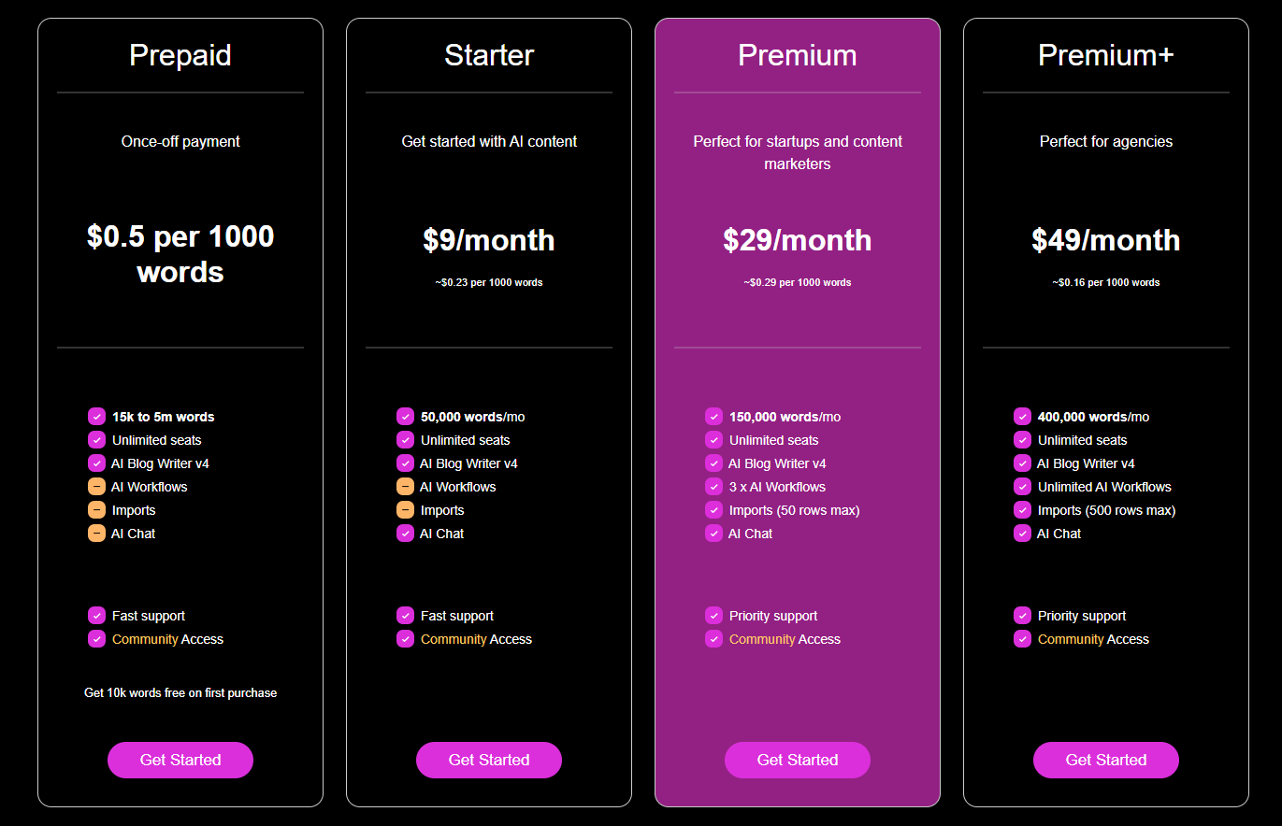Open the Community link in the Premium plan
This screenshot has height=826, width=1282.
click(765, 639)
